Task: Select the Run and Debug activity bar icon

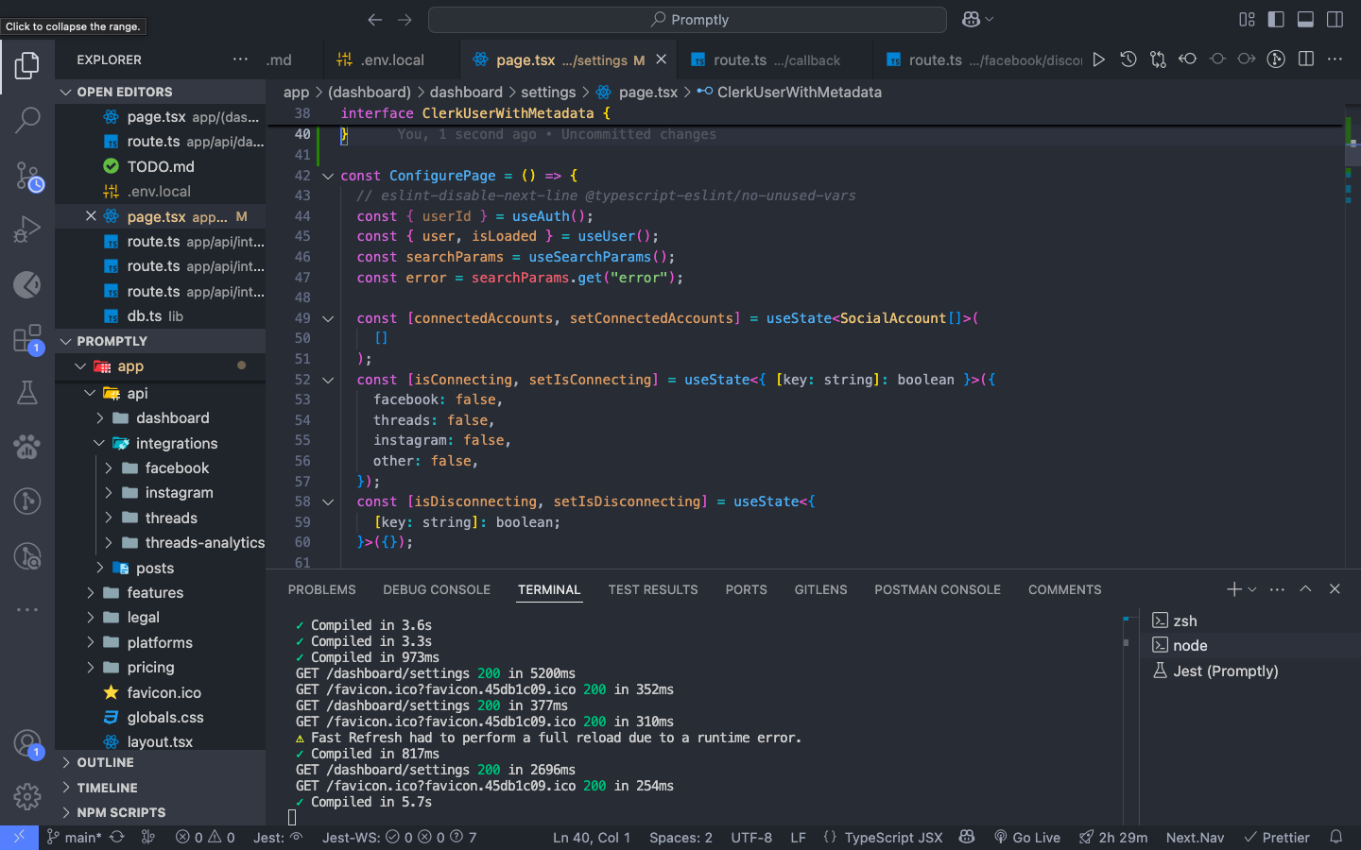Action: 27,229
